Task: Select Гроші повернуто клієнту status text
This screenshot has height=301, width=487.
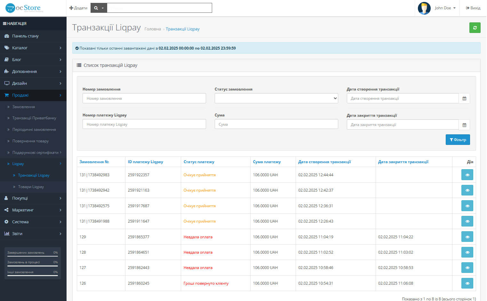Action: pos(206,283)
